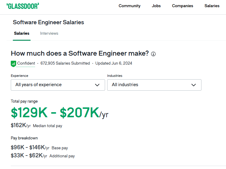Open the info icon beside the salary heading
This screenshot has height=169, width=226.
(x=153, y=54)
